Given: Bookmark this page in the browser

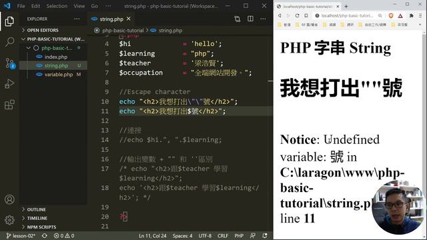Looking at the screenshot, I should click(306, 16).
